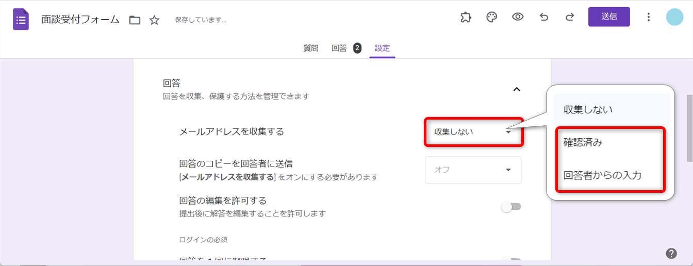
Task: Toggle the 回答を1回に制限する switch
Action: click(511, 260)
